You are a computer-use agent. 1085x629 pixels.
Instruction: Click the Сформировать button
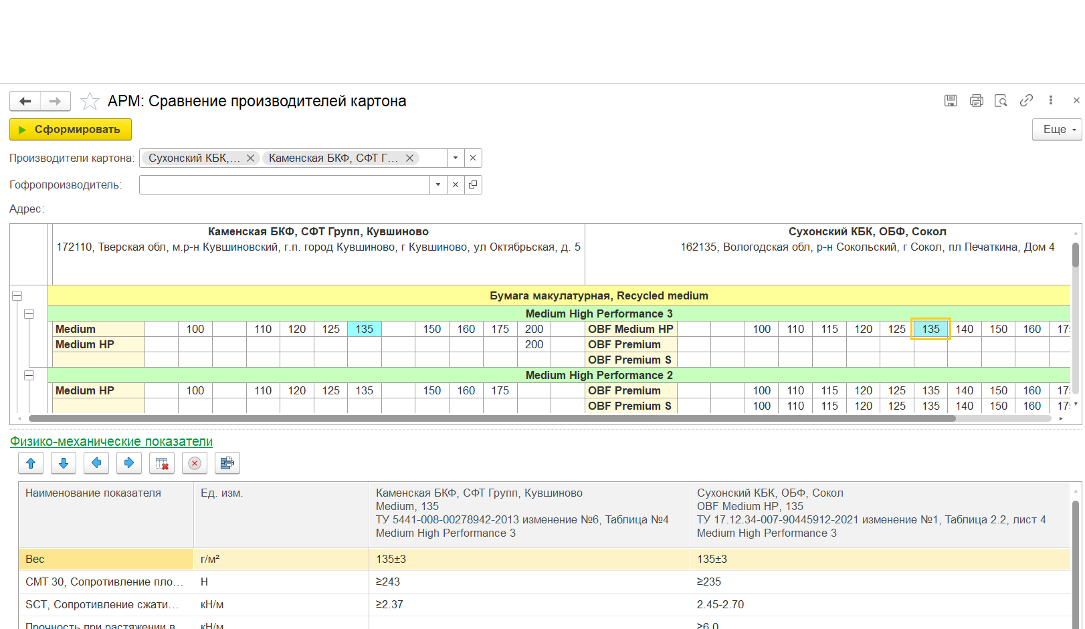[x=70, y=129]
